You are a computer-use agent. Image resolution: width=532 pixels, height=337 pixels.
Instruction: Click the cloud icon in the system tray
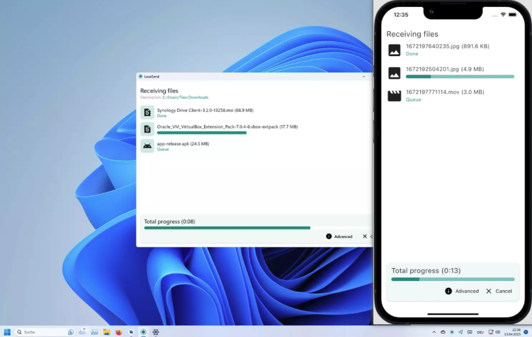pos(443,332)
